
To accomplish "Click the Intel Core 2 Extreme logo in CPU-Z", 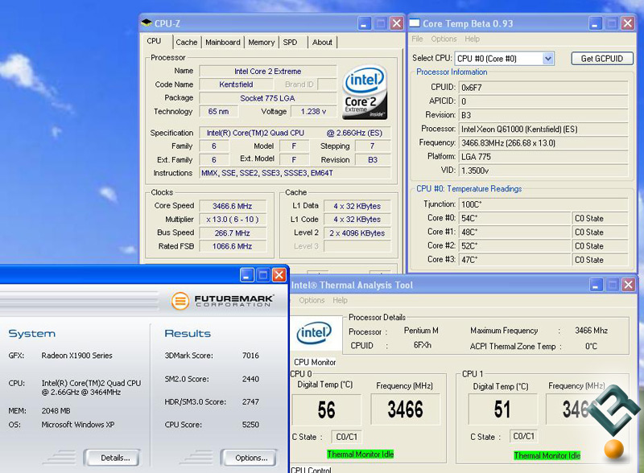I will tap(365, 93).
